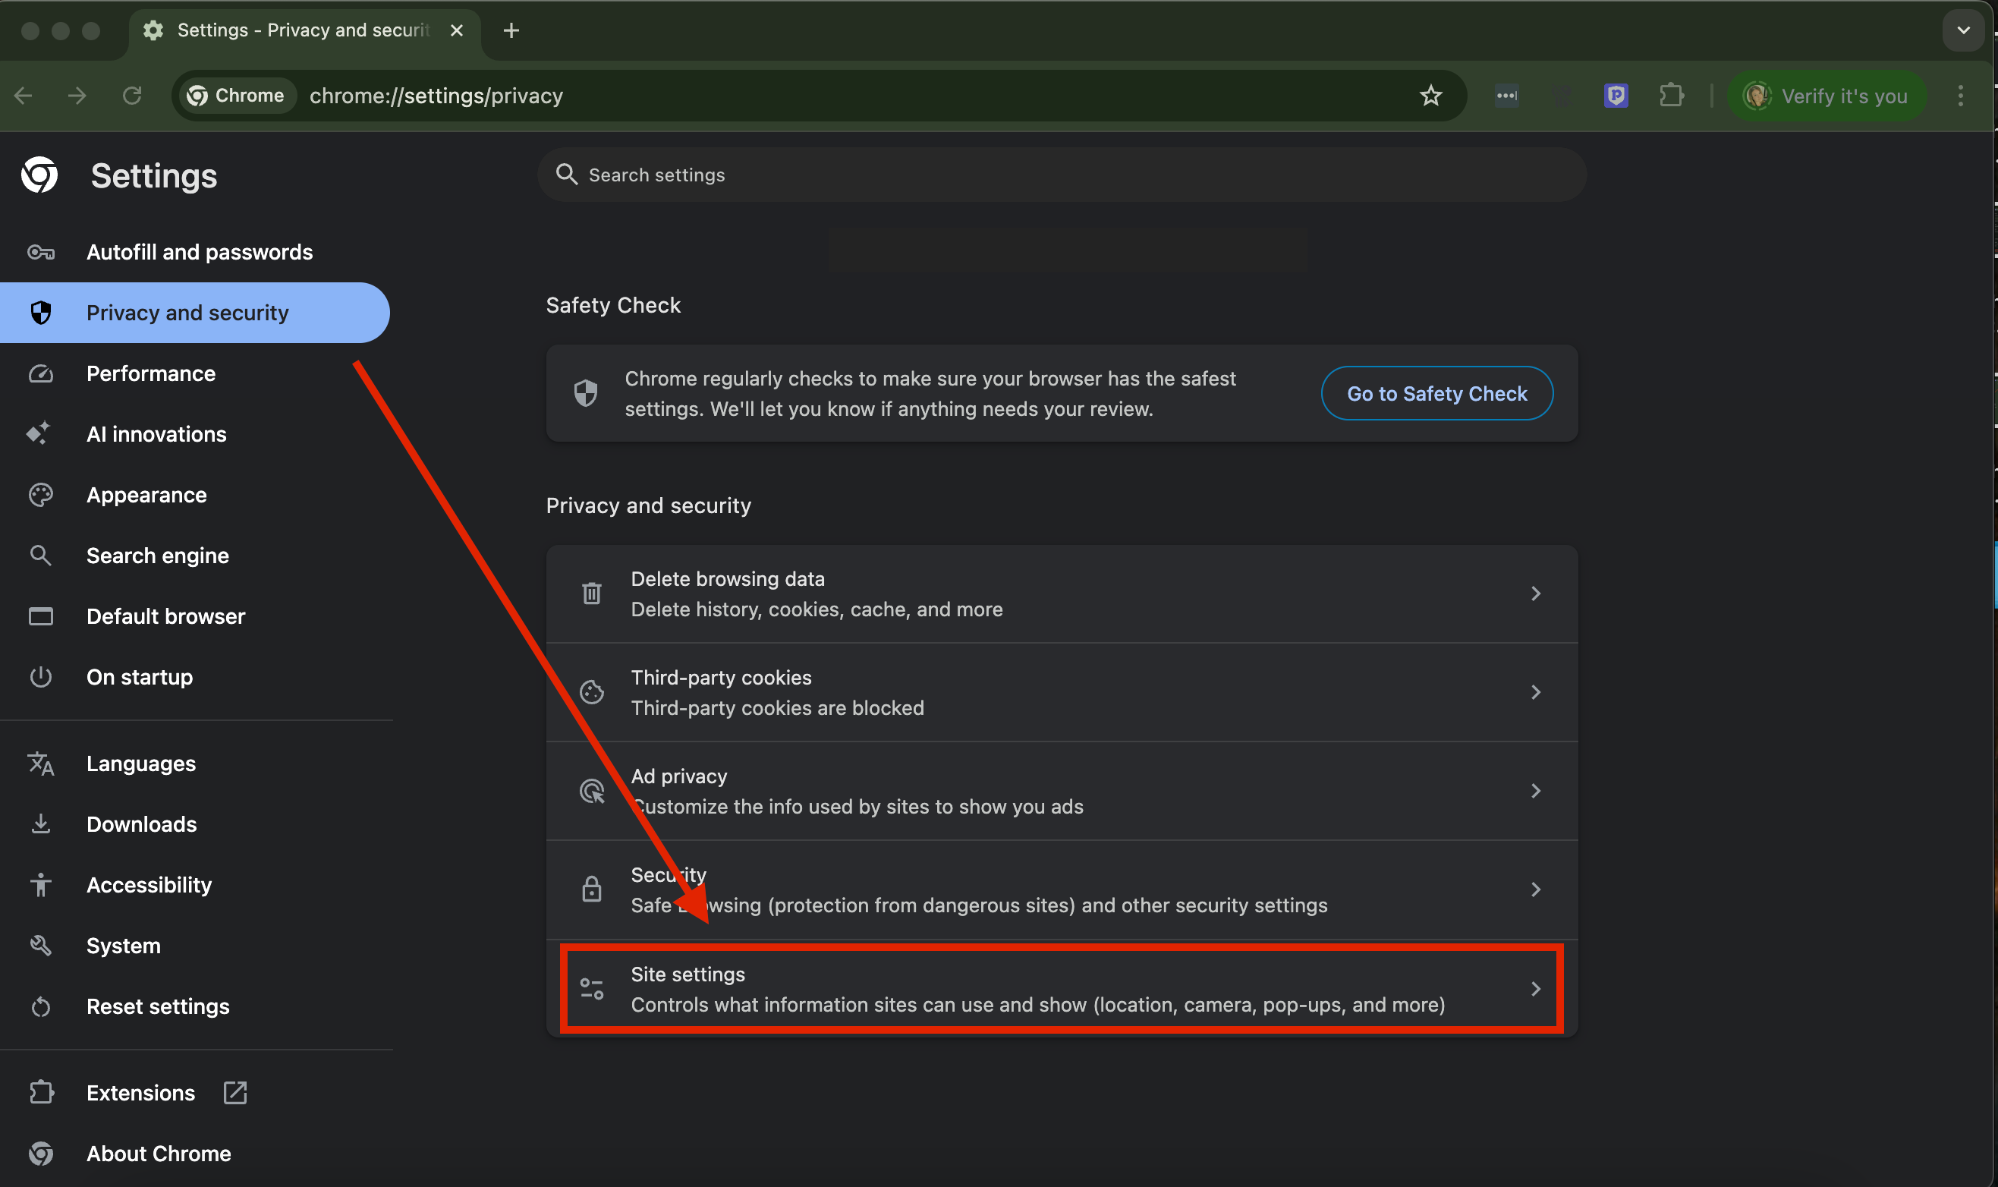Expand Ad privacy chevron

(x=1535, y=790)
